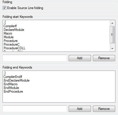Select EndDeclareModule end keyword
Viewport: 118px width, 115px height.
tap(17, 80)
